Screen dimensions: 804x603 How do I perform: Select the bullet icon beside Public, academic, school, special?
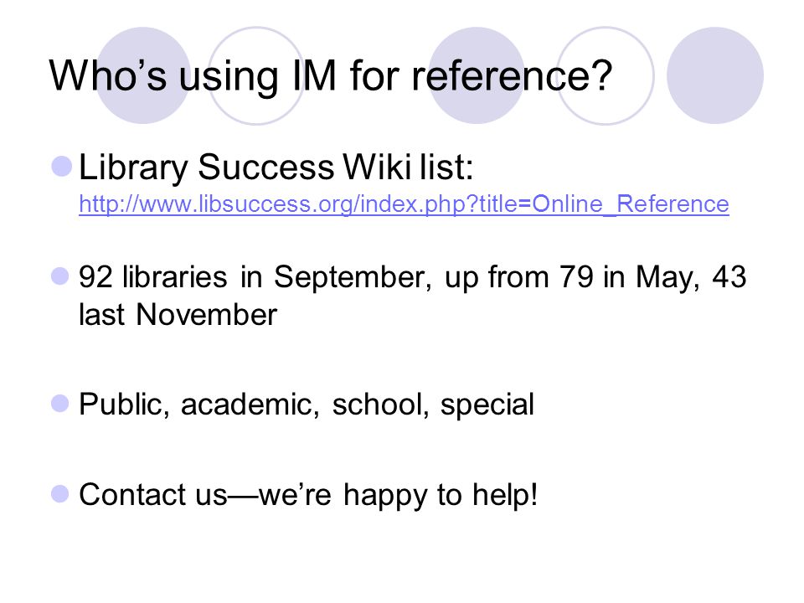pyautogui.click(x=60, y=404)
